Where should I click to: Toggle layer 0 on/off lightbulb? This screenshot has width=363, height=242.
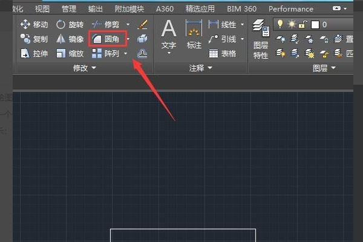click(280, 24)
